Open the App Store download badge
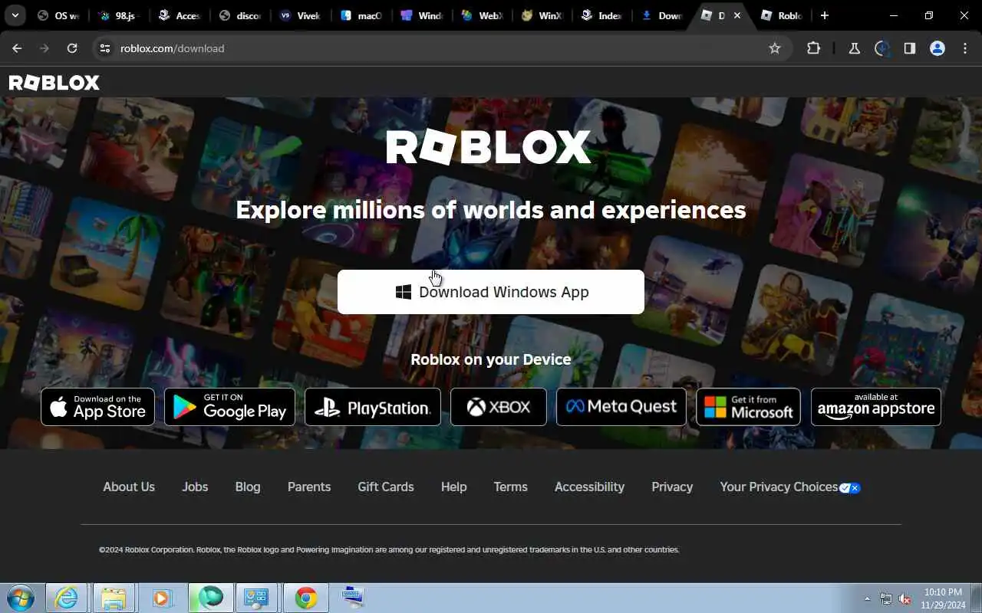 tap(97, 407)
